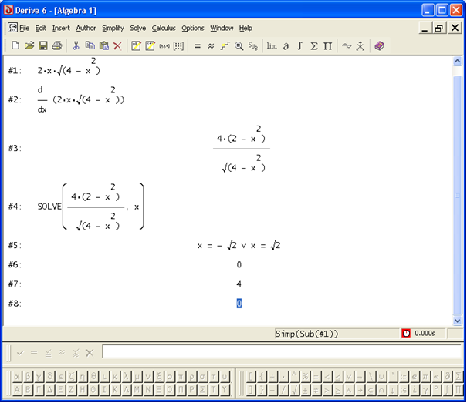Click the New worksheet icon
The height and width of the screenshot is (403, 467).
[15, 46]
